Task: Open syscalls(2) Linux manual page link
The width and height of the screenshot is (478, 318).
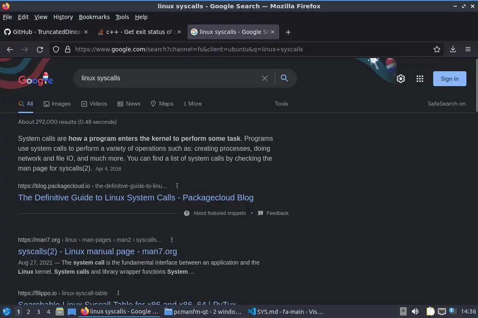Action: (98, 252)
